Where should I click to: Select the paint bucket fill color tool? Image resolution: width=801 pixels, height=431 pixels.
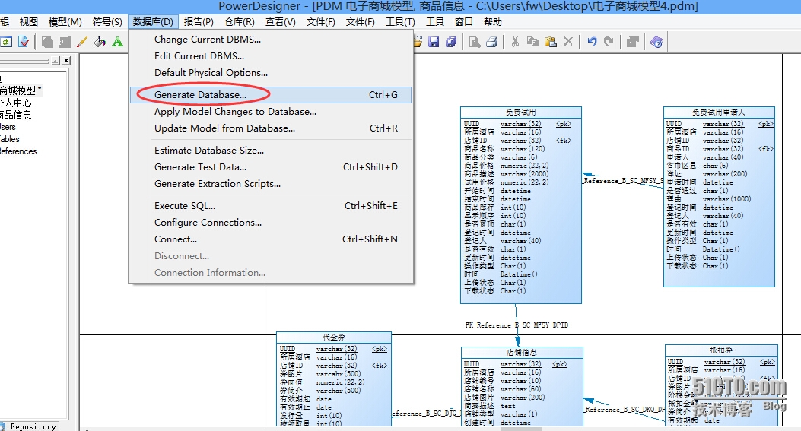point(100,42)
